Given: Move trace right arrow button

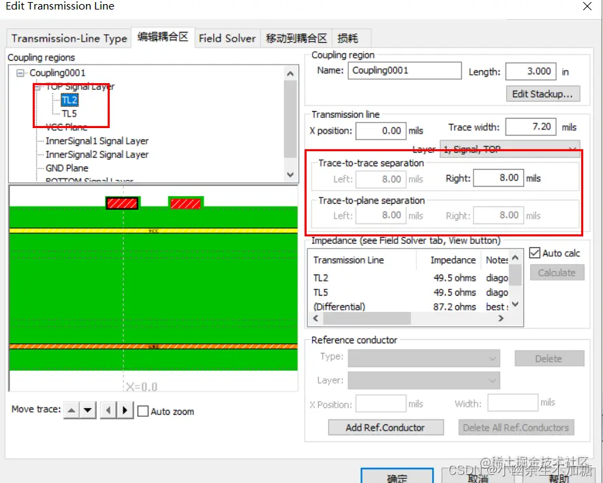Looking at the screenshot, I should [125, 410].
